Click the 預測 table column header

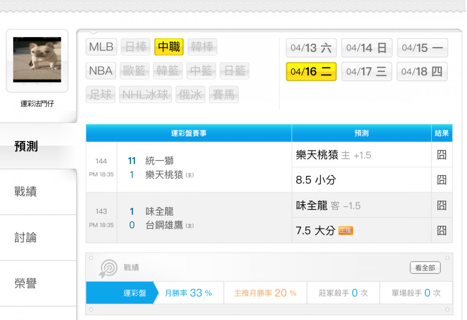point(361,133)
